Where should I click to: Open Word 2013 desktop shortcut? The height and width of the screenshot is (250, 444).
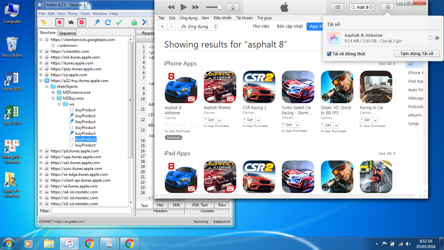tap(12, 82)
